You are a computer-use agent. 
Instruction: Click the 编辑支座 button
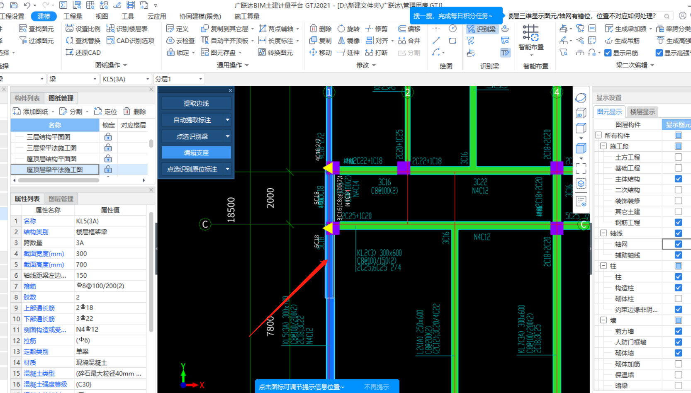tap(196, 153)
